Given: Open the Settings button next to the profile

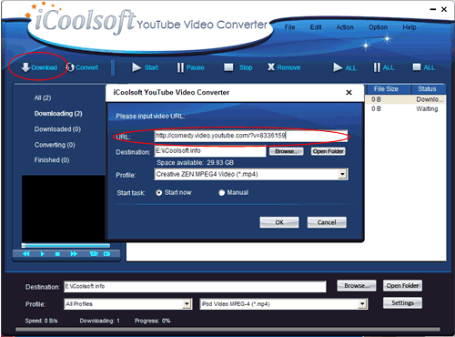Looking at the screenshot, I should tap(402, 303).
